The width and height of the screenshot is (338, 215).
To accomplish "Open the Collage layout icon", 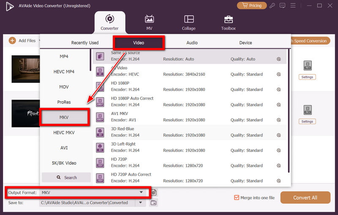I will coord(189,19).
